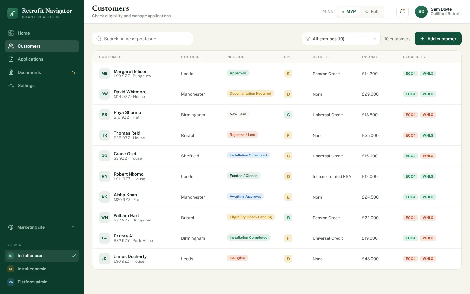Screen dimensions: 470x294
Task: View as Platform admin
Action: click(42, 282)
